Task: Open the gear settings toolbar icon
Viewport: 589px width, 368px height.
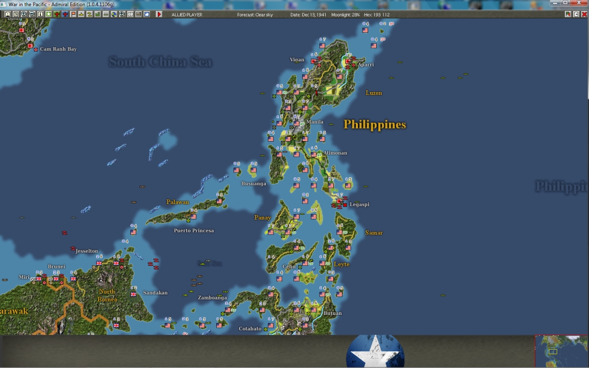Action: [x=123, y=14]
